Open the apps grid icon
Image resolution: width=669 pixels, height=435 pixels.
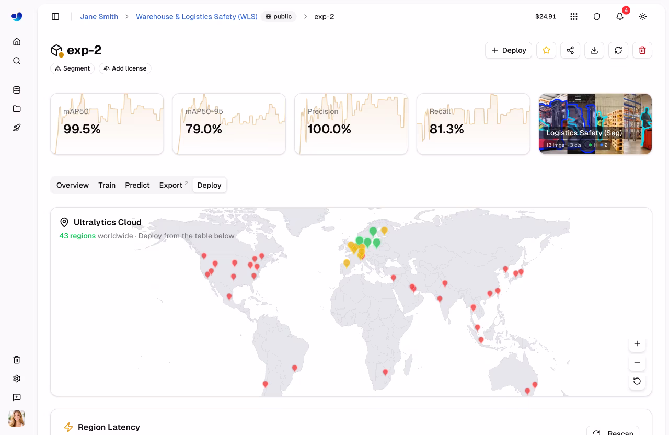coord(574,17)
